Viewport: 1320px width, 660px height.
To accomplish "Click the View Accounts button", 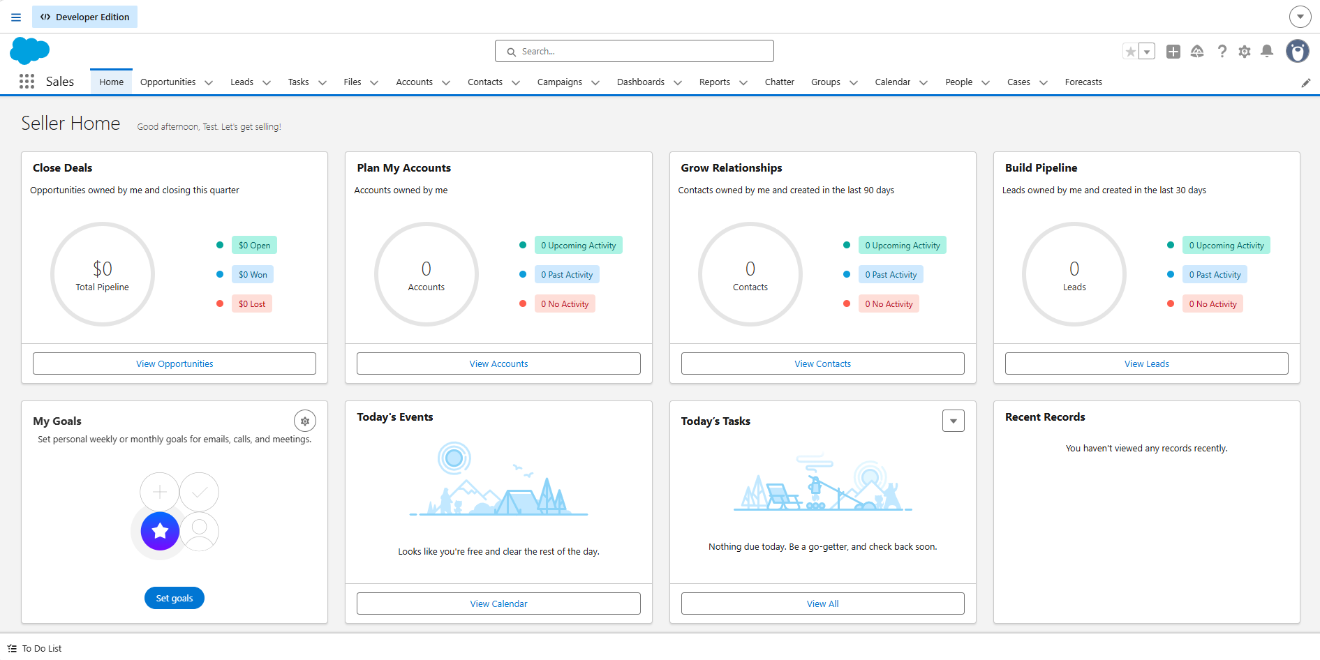I will tap(498, 363).
